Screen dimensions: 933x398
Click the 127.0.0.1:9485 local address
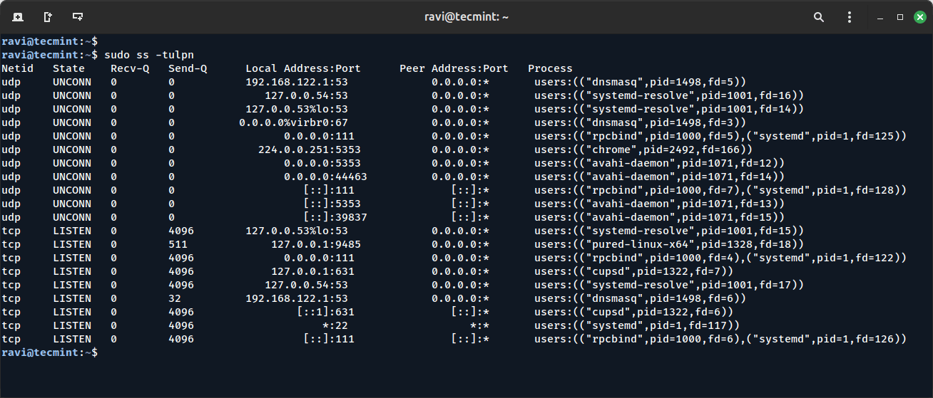click(x=309, y=244)
